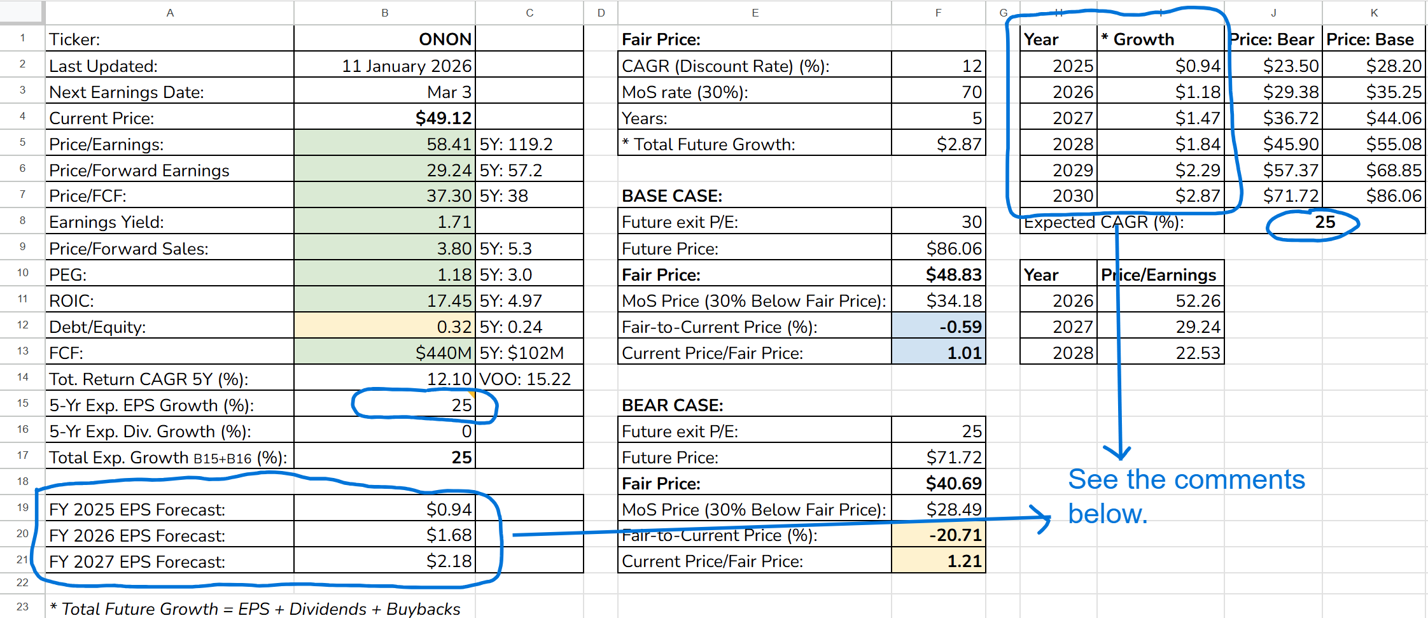The image size is (1428, 618).
Task: Click the current price cell $49.12
Action: click(384, 118)
